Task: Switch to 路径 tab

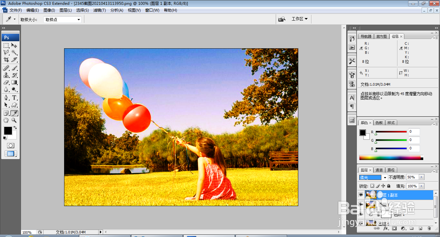Action: point(391,170)
